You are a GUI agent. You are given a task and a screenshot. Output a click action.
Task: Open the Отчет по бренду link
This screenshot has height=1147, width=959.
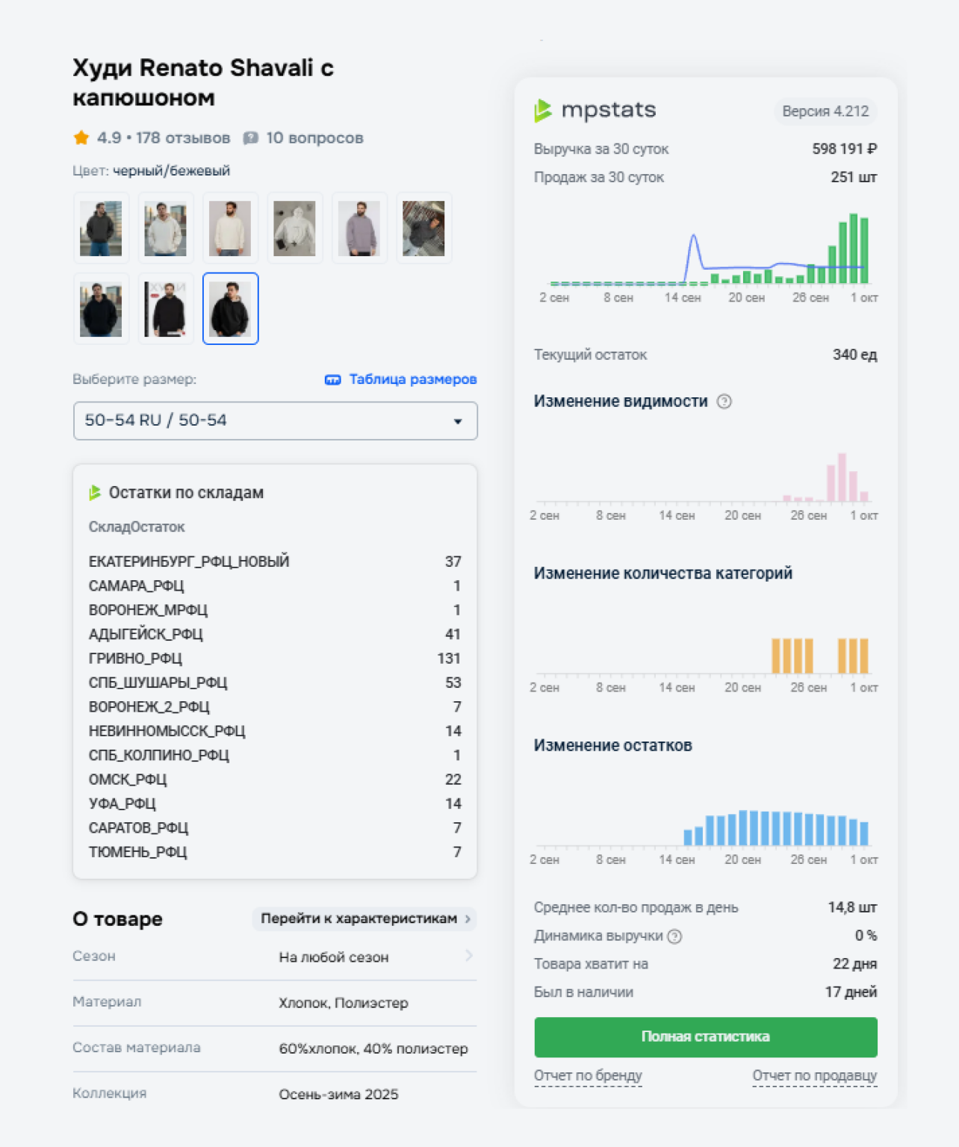(x=588, y=1075)
